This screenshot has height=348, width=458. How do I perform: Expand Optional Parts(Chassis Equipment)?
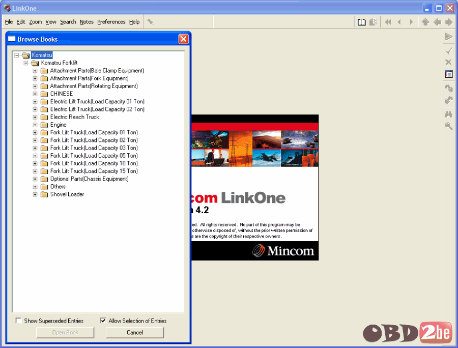click(35, 179)
